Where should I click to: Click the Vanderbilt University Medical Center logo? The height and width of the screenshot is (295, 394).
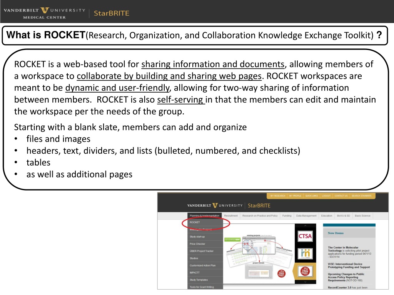(x=45, y=13)
